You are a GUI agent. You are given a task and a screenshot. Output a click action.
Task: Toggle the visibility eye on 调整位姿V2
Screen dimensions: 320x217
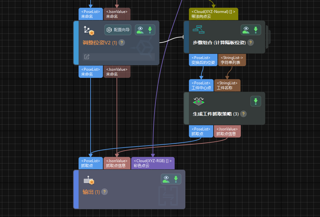pyautogui.click(x=140, y=30)
